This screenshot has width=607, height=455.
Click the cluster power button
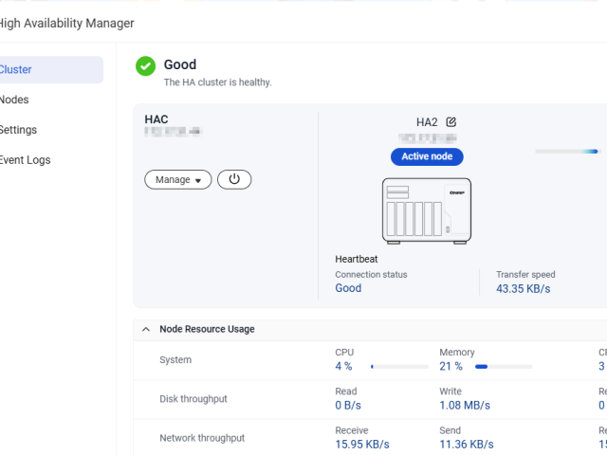point(234,179)
